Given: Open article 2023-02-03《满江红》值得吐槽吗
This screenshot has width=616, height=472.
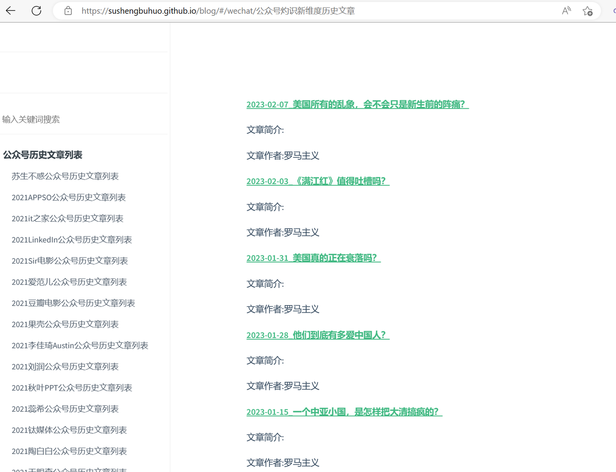Looking at the screenshot, I should [x=318, y=181].
